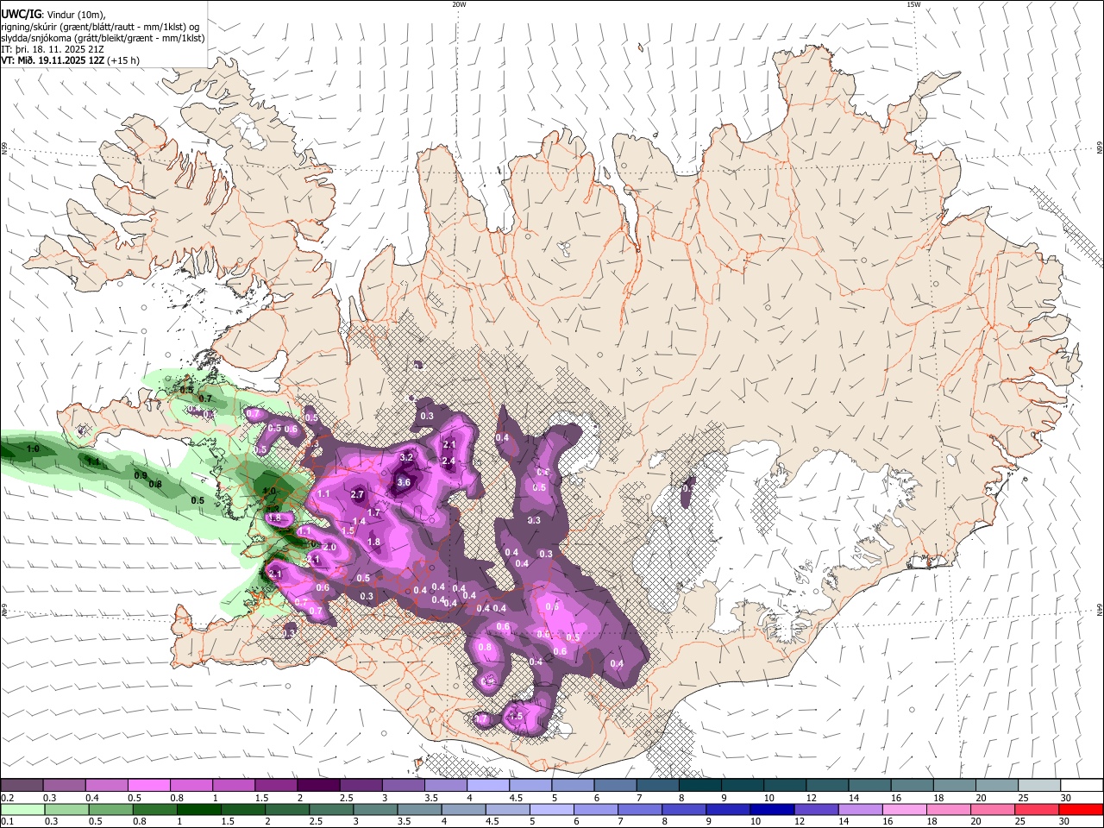Click the 'slydda/snjókoma (grátt/bleikt/grænt' description line
This screenshot has width=1104, height=828.
tap(103, 38)
